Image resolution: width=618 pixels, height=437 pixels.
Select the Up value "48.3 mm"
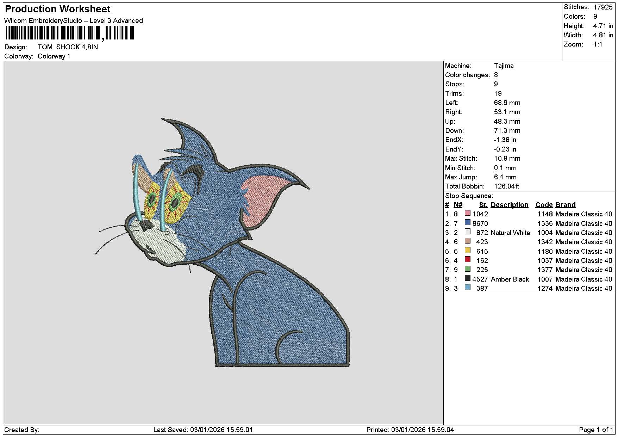tap(507, 122)
